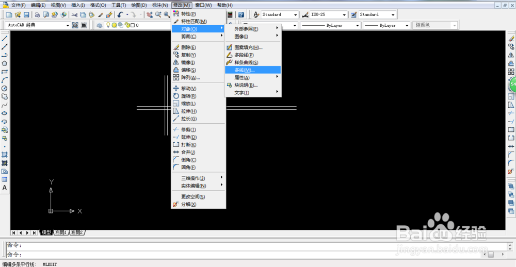The width and height of the screenshot is (516, 267).
Task: Choose 块说明(B)... menu item
Action: tap(252, 85)
